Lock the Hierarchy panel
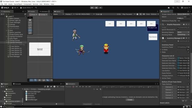Viewport: 192px width, 108px height. coord(23,11)
